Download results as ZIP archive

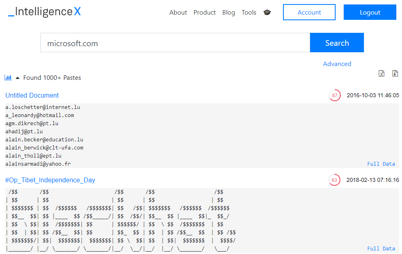[395, 73]
